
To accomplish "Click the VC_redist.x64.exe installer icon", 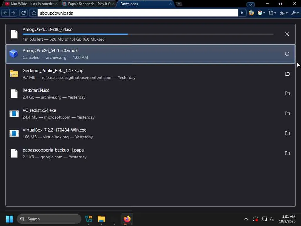I will click(14, 114).
